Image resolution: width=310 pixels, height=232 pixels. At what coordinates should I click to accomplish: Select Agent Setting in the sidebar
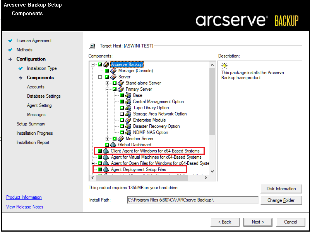click(39, 105)
